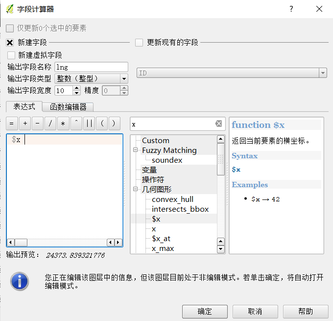
Task: Insert a closing parenthesis
Action: (115, 123)
